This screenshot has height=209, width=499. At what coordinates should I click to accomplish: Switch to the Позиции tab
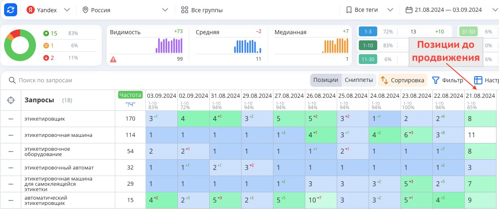point(325,80)
